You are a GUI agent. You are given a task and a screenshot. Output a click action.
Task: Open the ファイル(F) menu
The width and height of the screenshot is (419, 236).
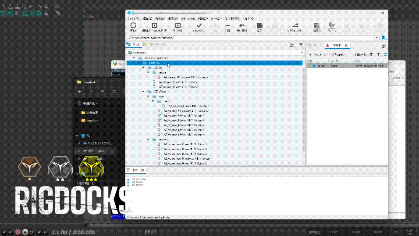(133, 18)
